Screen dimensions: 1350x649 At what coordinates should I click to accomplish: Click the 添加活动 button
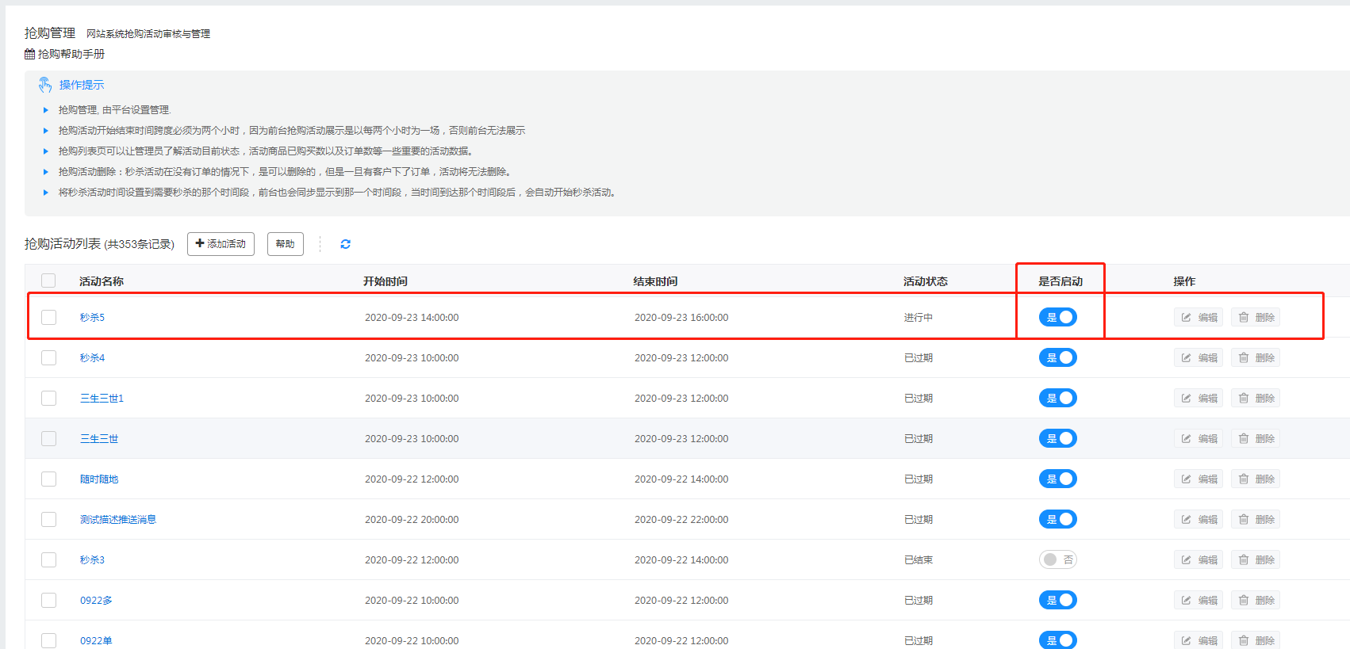[221, 244]
